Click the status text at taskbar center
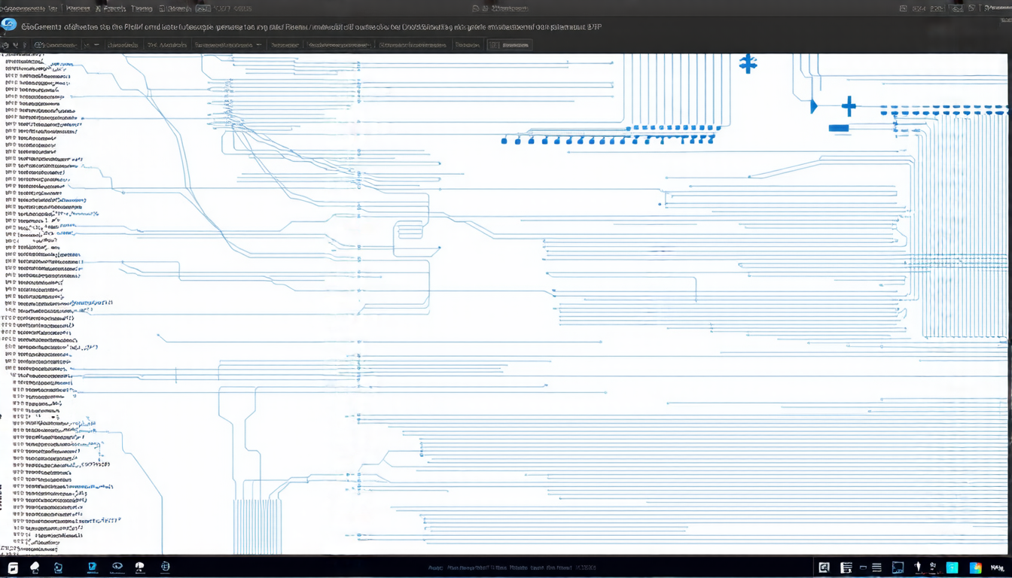 tap(512, 567)
